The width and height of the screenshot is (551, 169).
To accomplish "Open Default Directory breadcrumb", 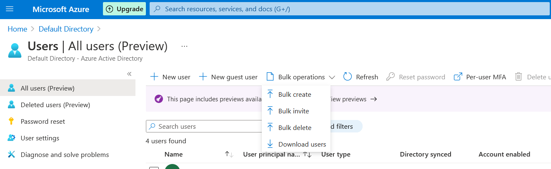I will tap(66, 29).
